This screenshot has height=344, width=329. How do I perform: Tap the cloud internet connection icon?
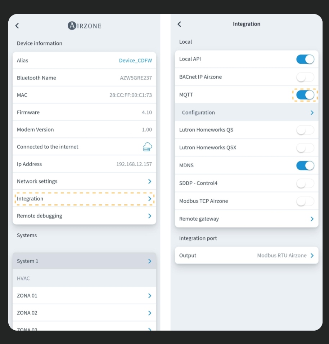click(148, 147)
